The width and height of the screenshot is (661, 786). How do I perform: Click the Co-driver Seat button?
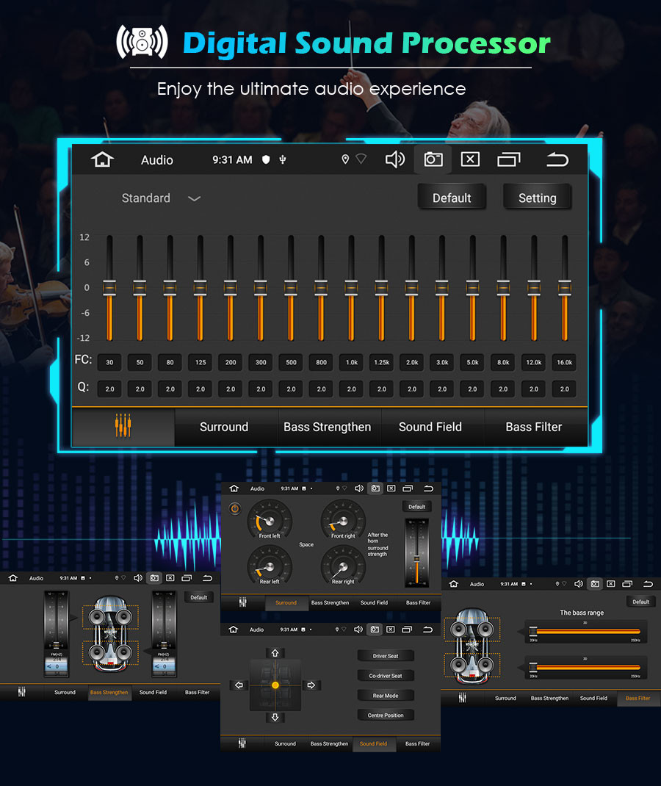tap(386, 676)
